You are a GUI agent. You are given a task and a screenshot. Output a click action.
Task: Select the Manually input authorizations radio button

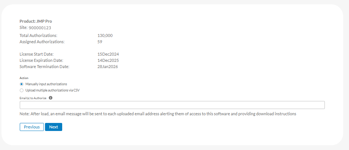(22, 84)
